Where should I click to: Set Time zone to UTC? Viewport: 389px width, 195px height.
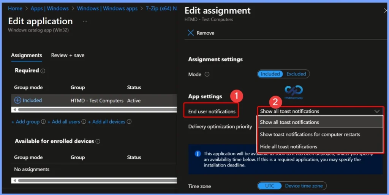point(270,186)
